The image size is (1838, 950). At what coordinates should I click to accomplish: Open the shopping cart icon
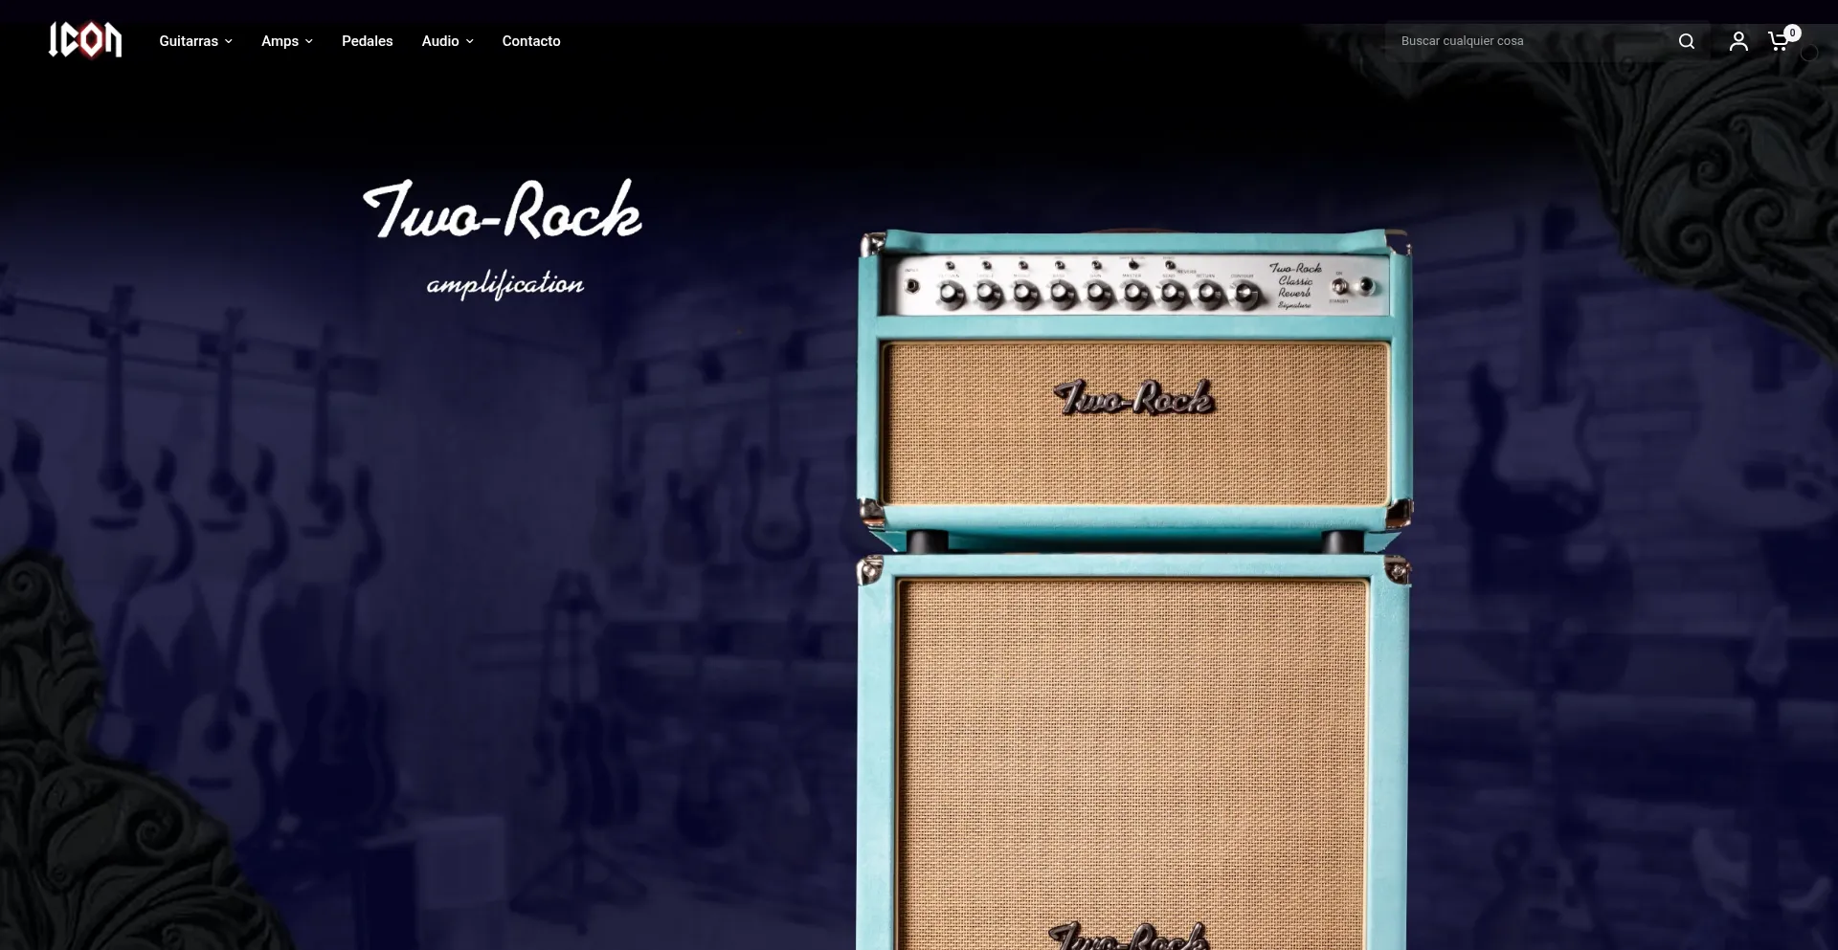tap(1779, 41)
